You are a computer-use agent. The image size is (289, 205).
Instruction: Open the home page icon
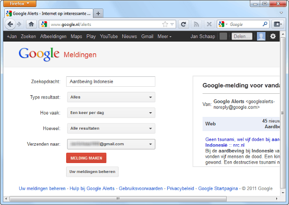click(31, 24)
